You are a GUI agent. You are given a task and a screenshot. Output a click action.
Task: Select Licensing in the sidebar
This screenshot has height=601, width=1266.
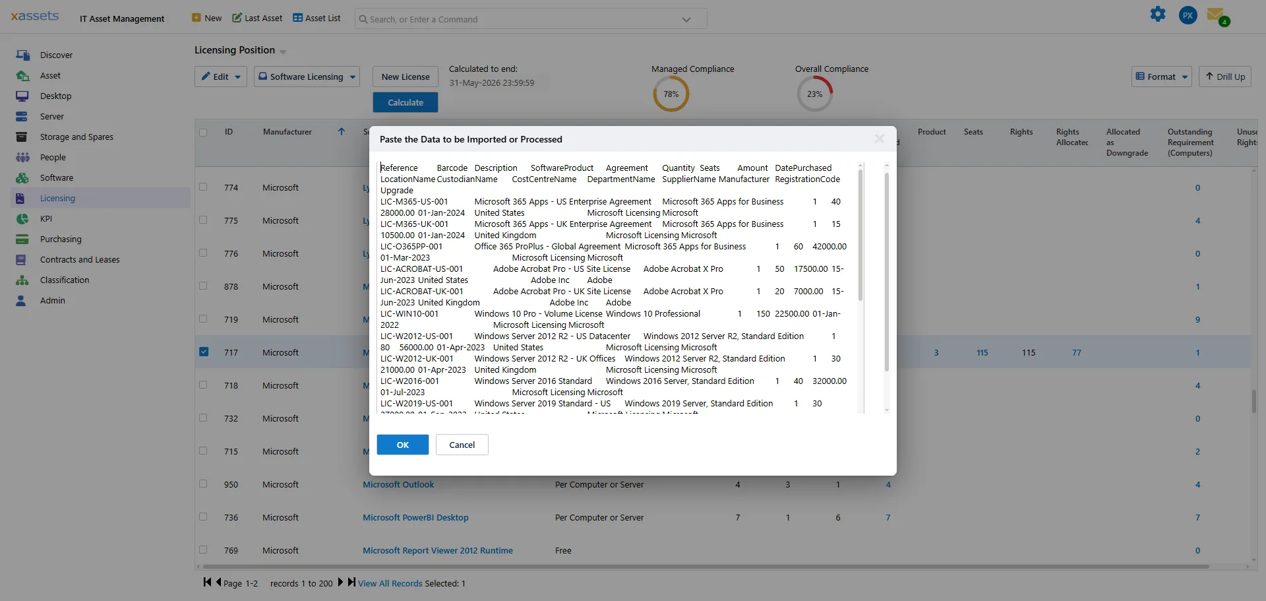coord(101,199)
